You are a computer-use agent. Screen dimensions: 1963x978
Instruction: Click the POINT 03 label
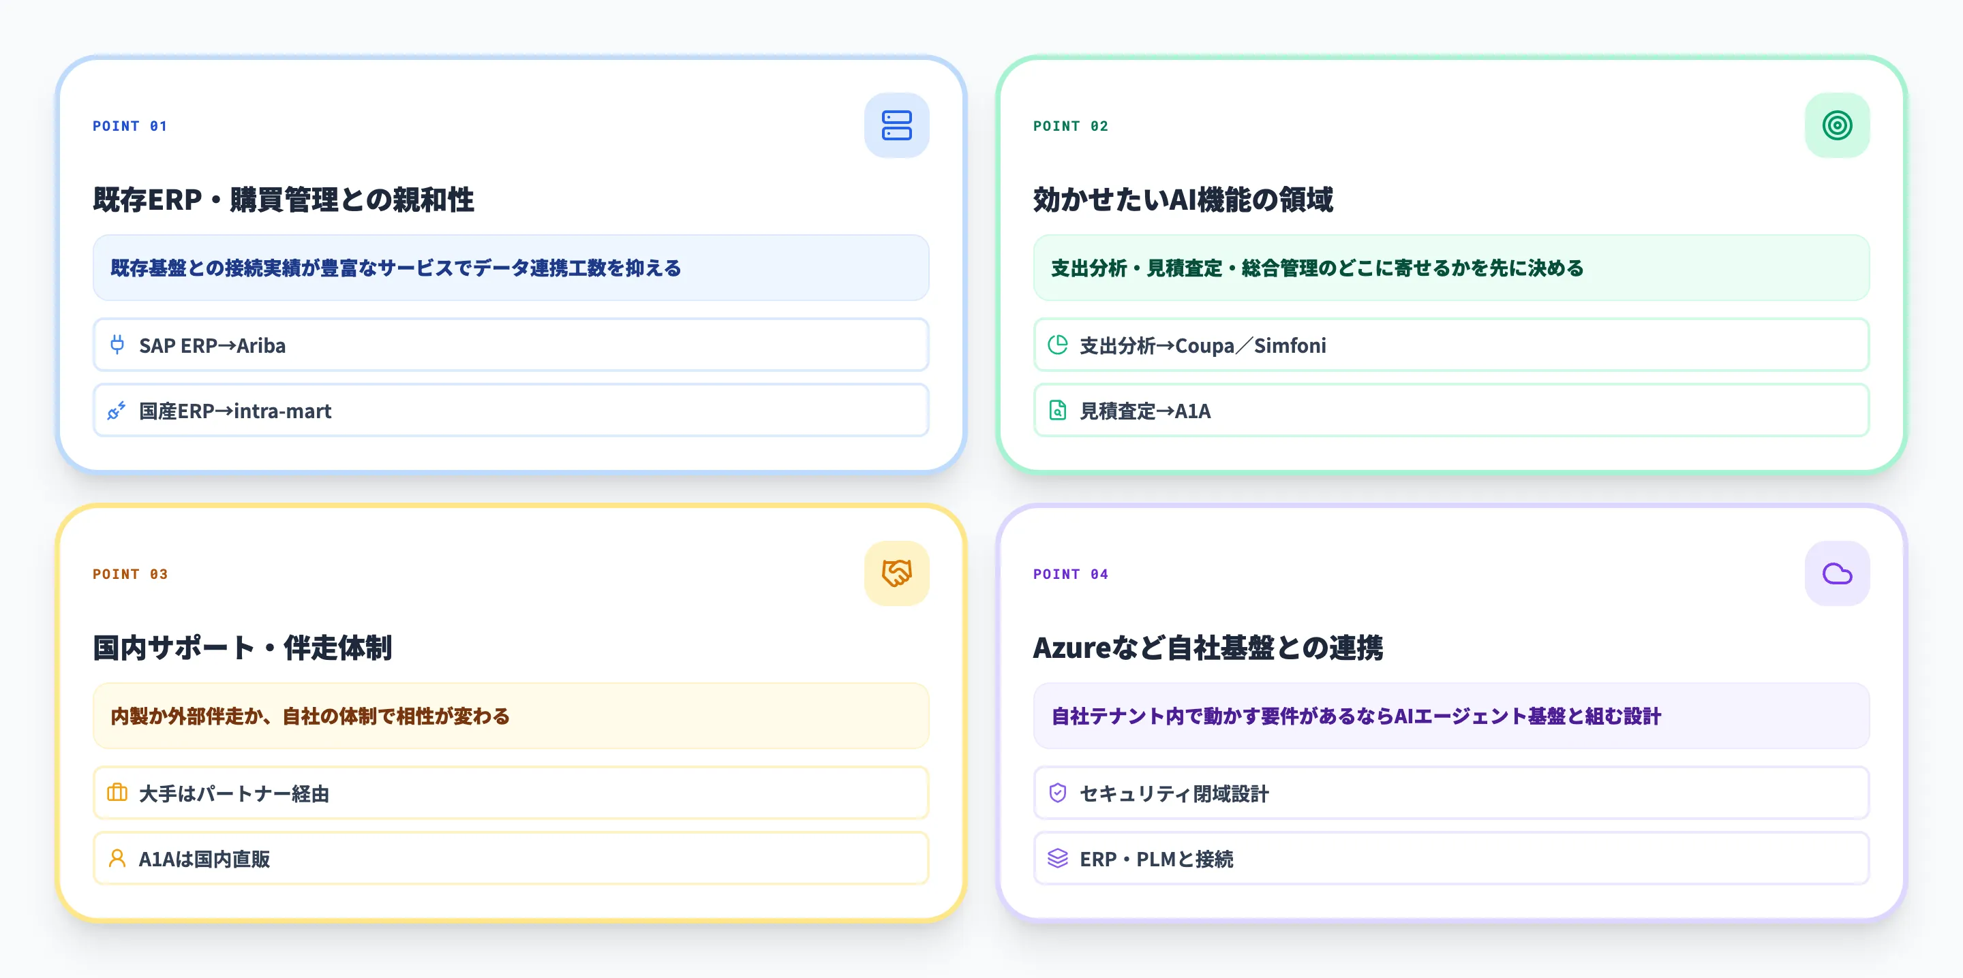pos(130,573)
